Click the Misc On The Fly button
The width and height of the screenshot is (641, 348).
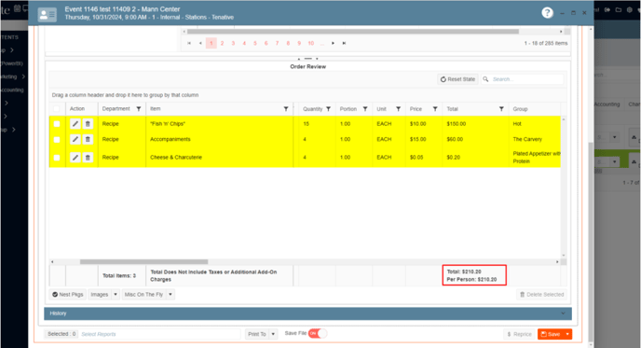point(143,295)
